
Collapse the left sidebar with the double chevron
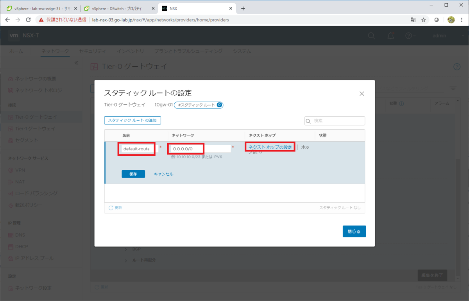point(76,63)
